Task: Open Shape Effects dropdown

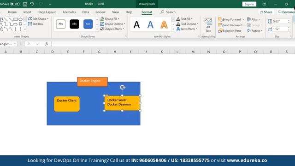Action: 112,29
